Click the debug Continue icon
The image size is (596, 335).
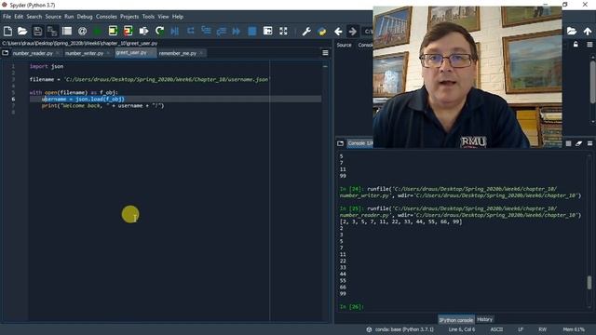point(237,31)
